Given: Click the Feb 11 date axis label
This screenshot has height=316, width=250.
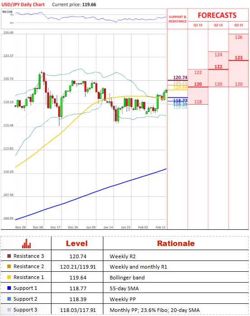Looking at the screenshot, I should tap(160, 227).
